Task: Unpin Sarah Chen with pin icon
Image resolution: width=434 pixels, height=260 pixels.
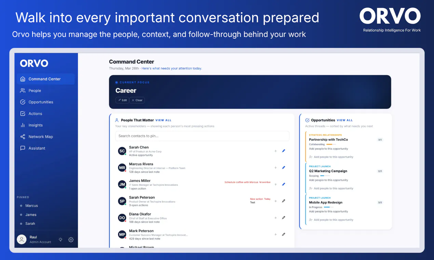Action: click(284, 151)
